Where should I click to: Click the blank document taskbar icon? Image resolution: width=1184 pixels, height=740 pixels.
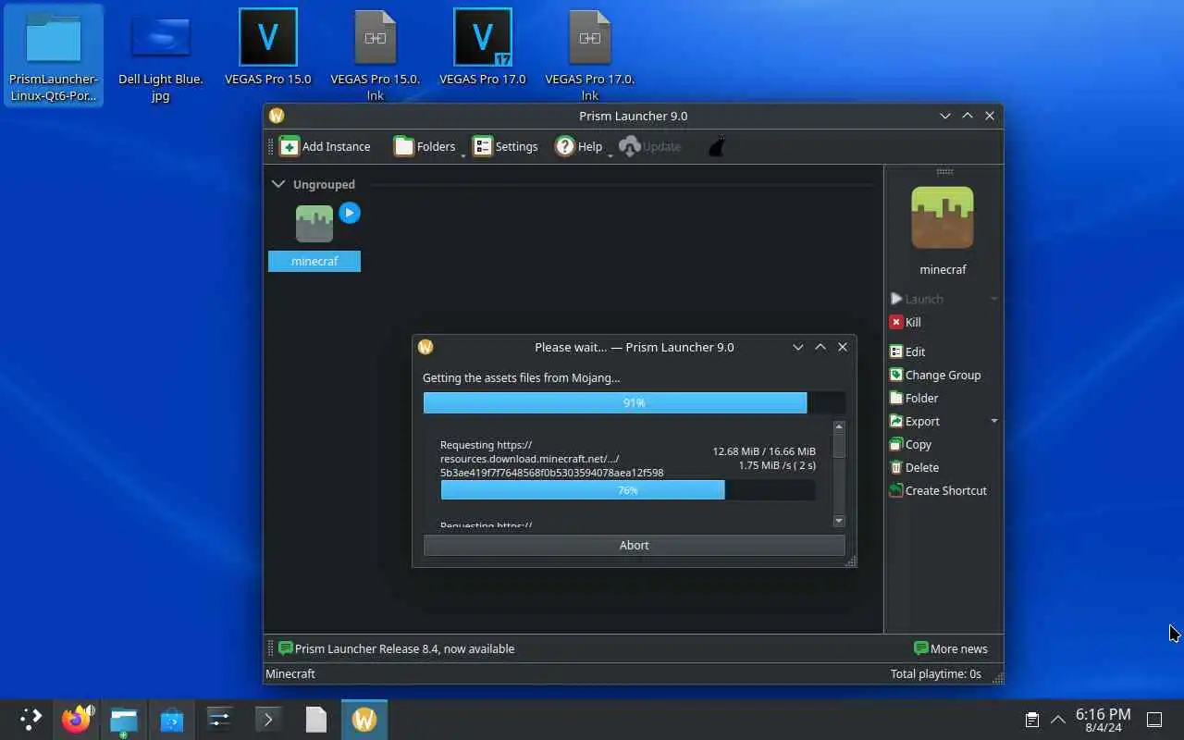click(316, 719)
